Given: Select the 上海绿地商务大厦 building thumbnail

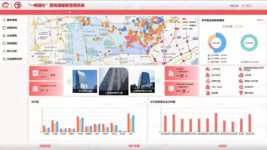Looking at the screenshot, I should (x=113, y=81).
